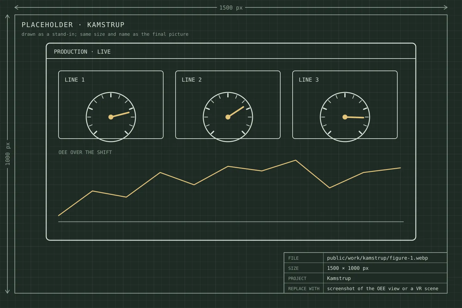This screenshot has width=462, height=308.
Task: Select the 'LINE 2' card label
Action: [192, 80]
